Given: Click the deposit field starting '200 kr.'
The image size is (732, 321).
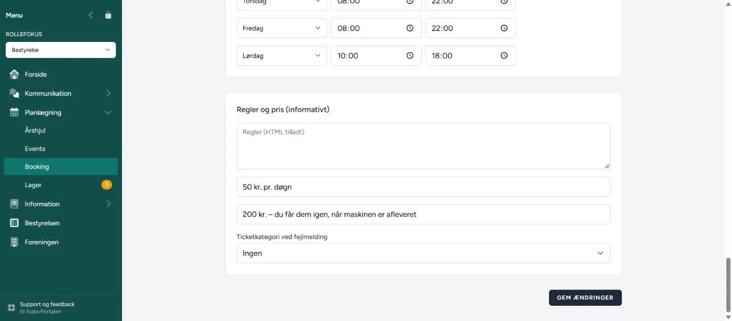Looking at the screenshot, I should coord(423,214).
